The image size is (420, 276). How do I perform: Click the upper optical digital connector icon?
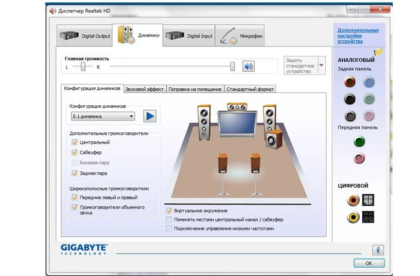click(368, 200)
